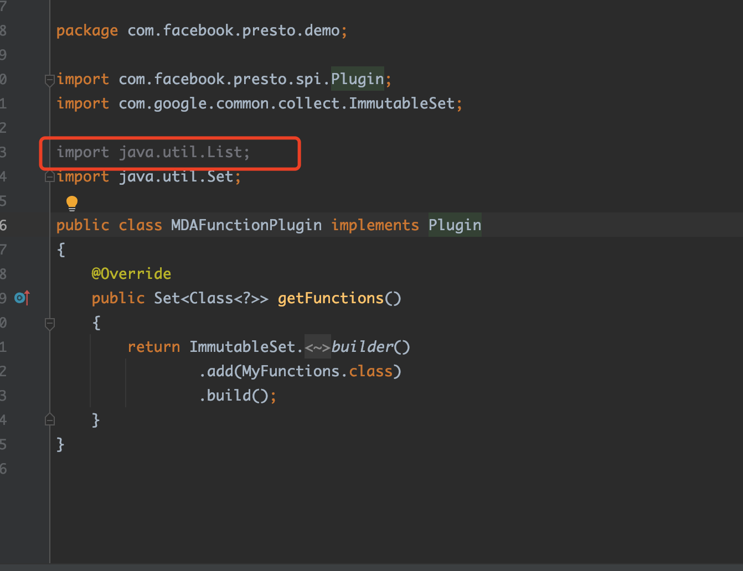Click the implements keyword
Image resolution: width=743 pixels, height=571 pixels.
[x=375, y=225]
